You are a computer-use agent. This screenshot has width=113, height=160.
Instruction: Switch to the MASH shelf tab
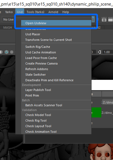(8, 28)
